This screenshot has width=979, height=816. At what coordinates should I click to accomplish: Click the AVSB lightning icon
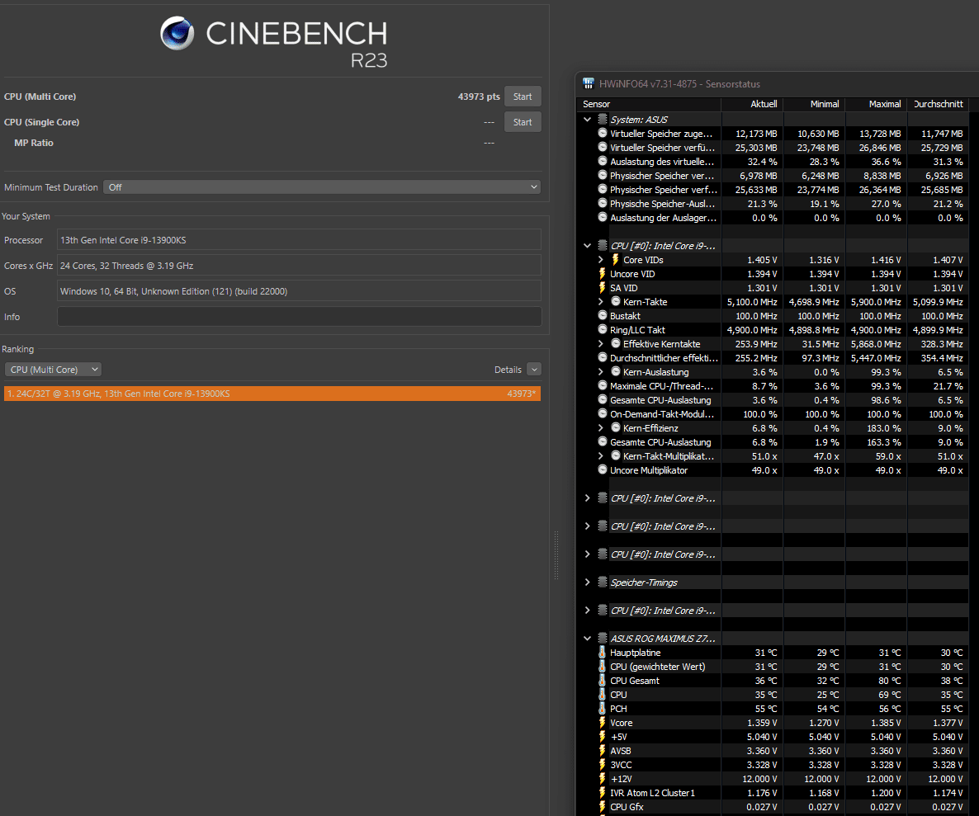point(603,751)
